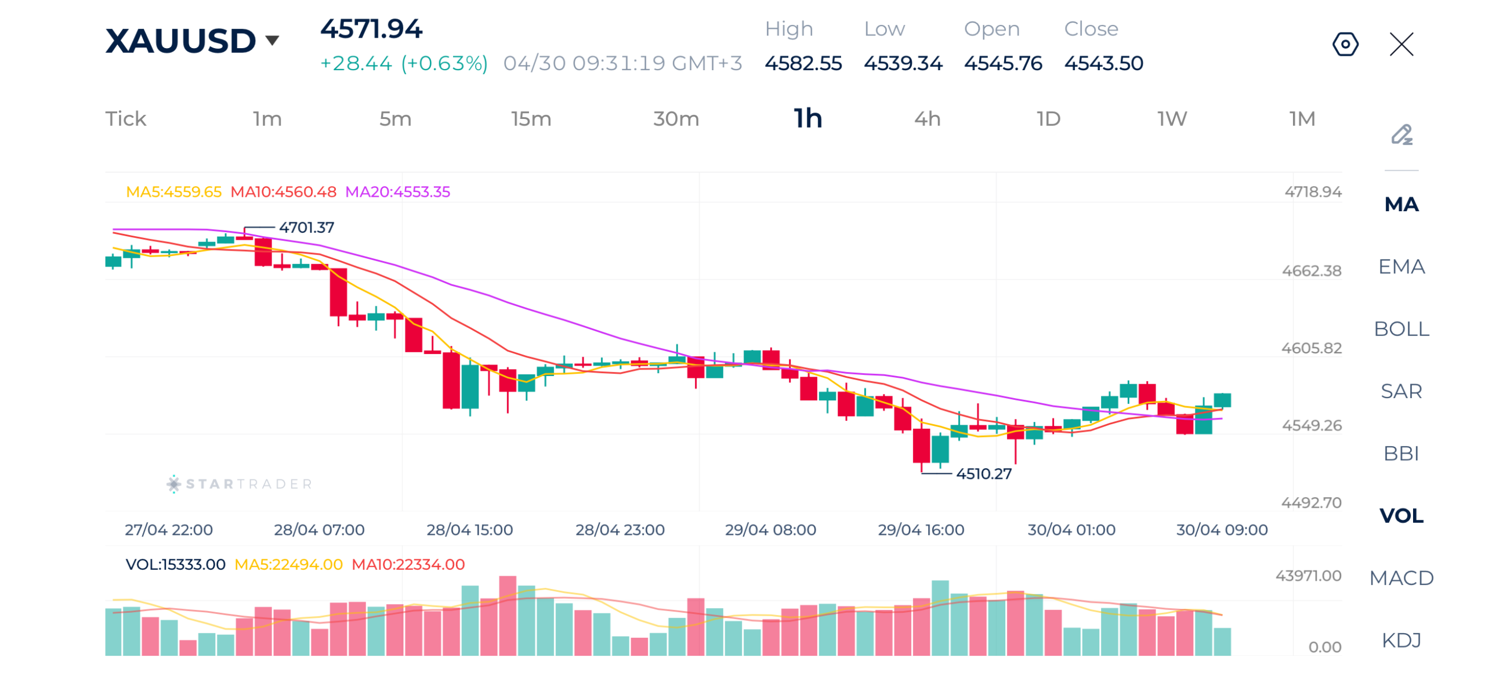Switch to 1m timeframe
The height and width of the screenshot is (683, 1485).
tap(267, 118)
